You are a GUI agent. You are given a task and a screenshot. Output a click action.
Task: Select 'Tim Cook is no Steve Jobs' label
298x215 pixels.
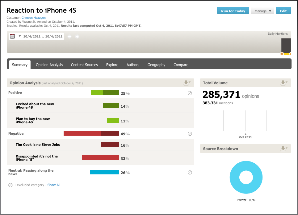[38, 145]
